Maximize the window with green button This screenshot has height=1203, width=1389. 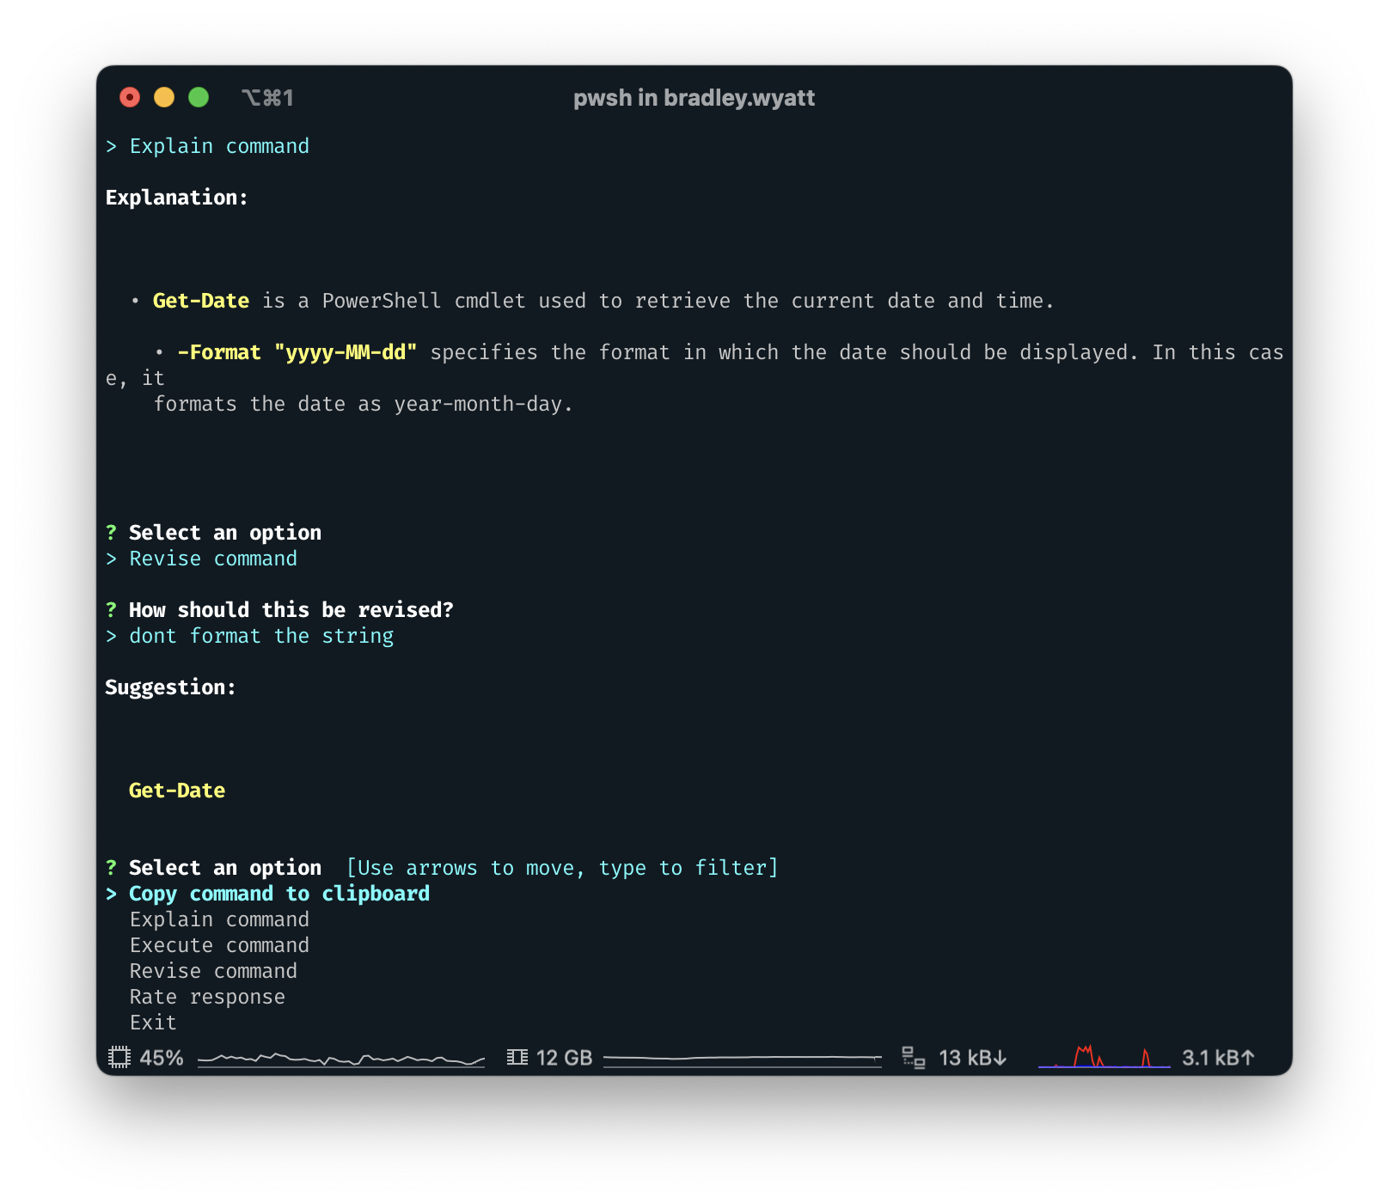pos(199,97)
